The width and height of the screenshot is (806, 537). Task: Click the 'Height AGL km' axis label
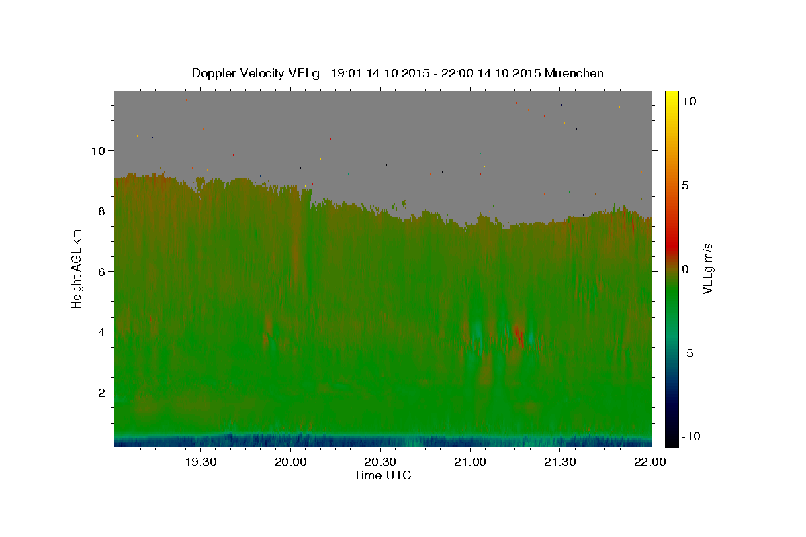point(77,268)
